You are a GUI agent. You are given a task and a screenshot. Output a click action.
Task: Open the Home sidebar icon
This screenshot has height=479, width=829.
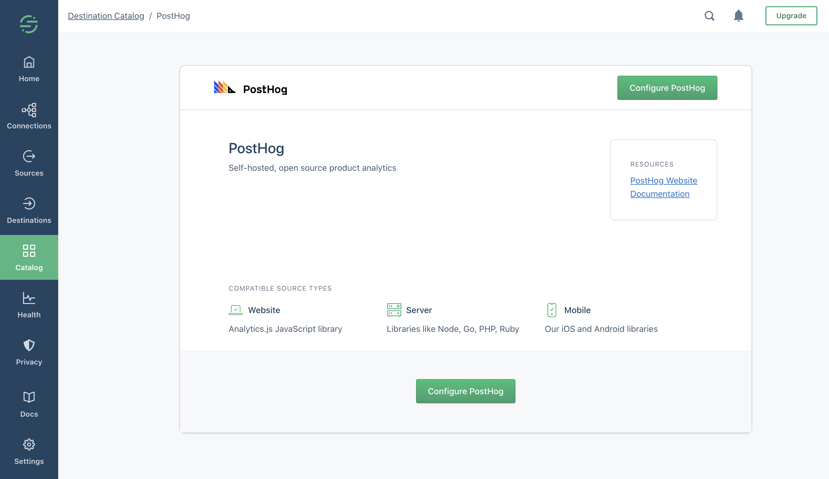point(29,62)
